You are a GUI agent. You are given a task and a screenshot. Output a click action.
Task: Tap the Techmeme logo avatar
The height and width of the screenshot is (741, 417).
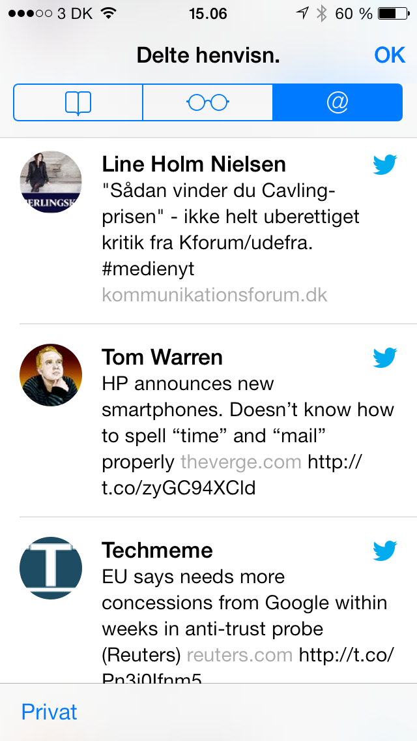point(51,568)
